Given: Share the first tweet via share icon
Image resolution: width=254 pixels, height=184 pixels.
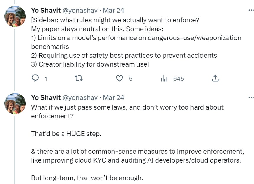Looking at the screenshot, I should [x=215, y=78].
